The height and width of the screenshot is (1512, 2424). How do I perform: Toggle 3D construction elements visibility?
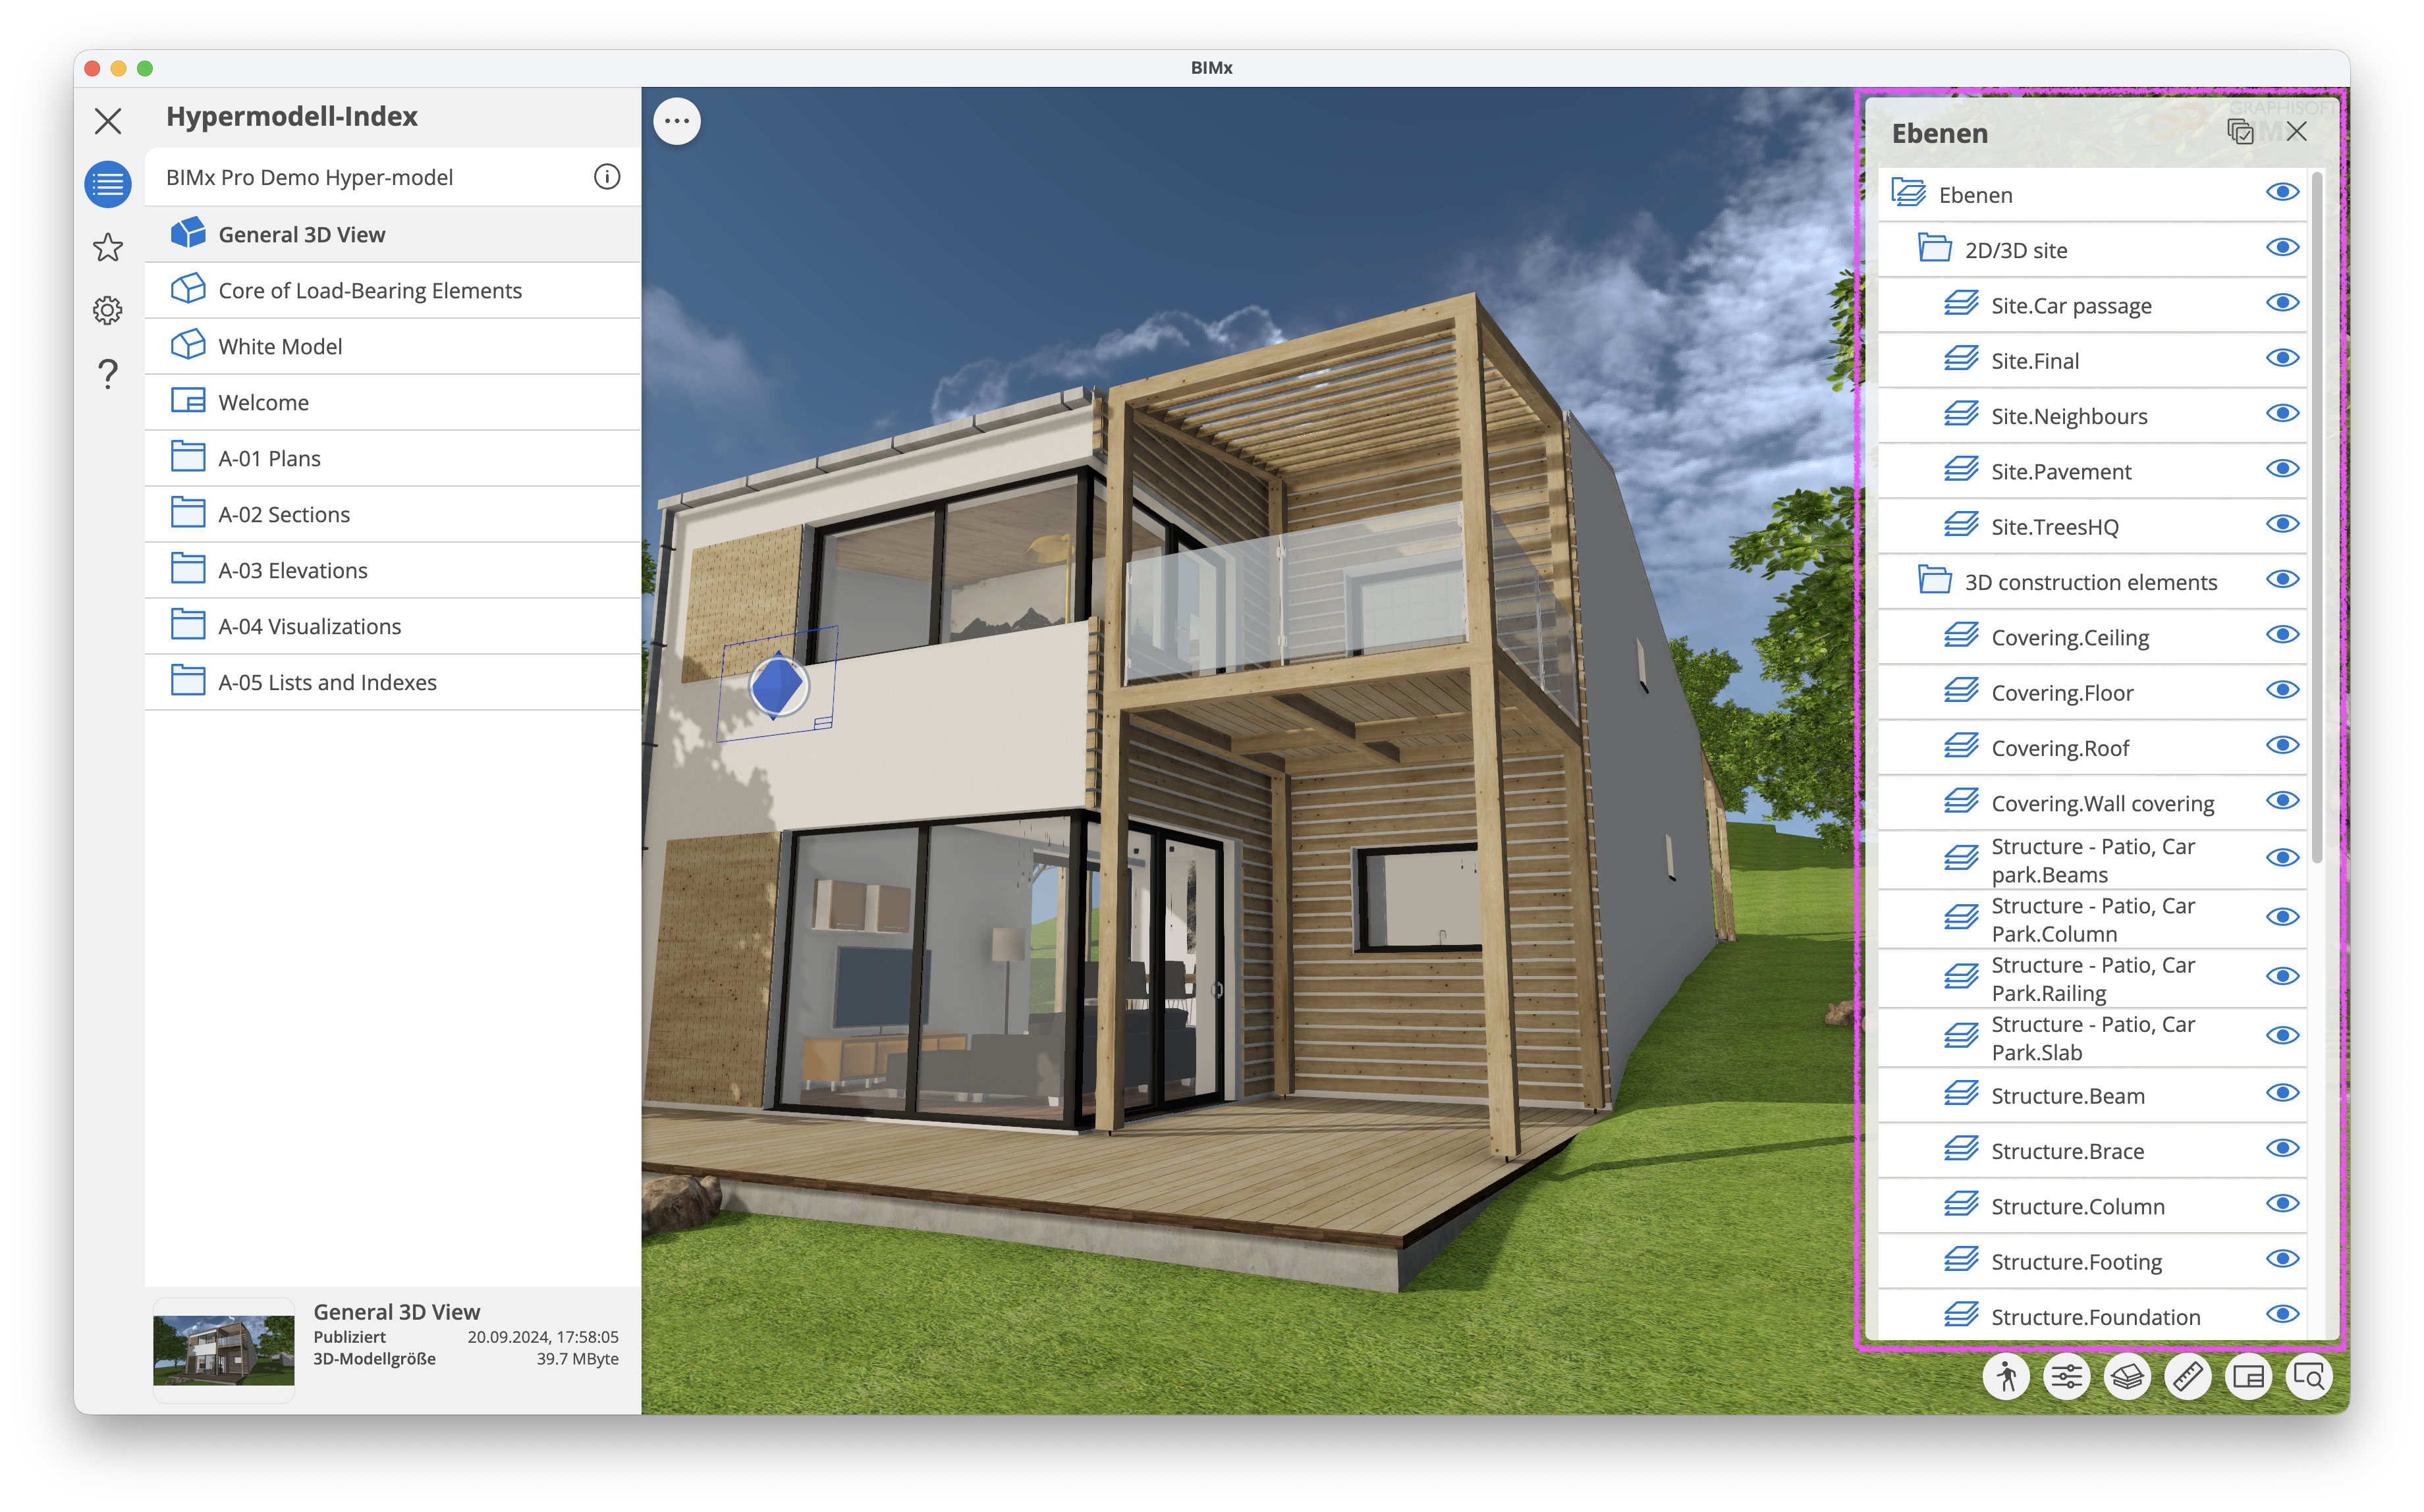pyautogui.click(x=2282, y=580)
